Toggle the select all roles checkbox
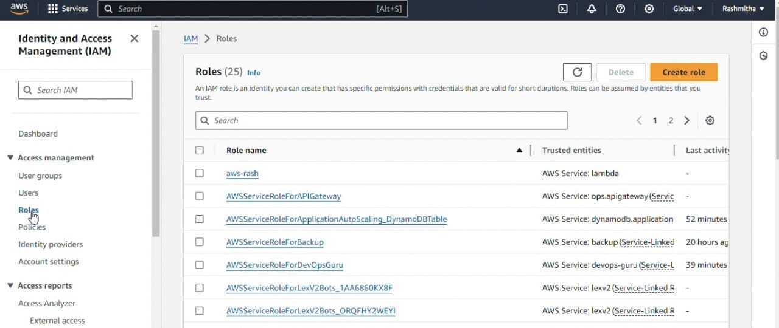 pos(199,150)
